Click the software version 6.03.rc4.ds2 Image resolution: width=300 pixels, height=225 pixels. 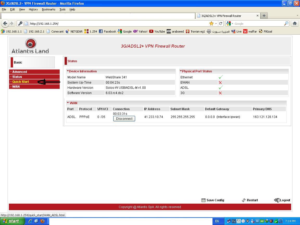pyautogui.click(x=114, y=93)
